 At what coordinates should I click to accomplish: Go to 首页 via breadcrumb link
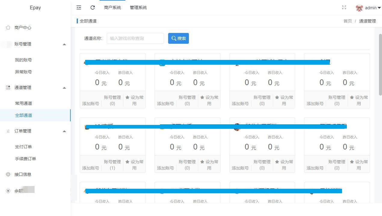[347, 21]
